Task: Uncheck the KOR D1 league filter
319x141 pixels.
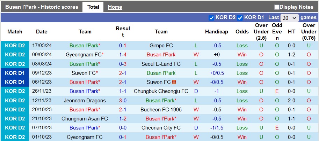Action: click(240, 18)
